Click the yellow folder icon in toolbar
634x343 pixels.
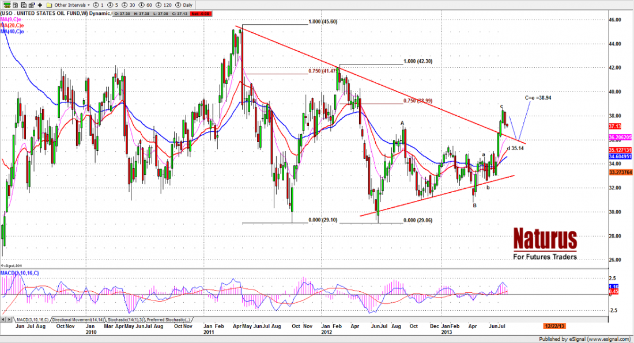[48, 5]
